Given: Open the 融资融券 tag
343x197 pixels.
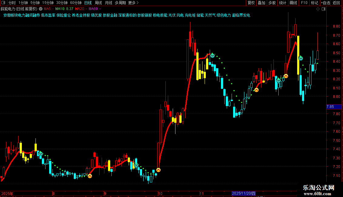Looking at the screenshot, I should (33, 15).
